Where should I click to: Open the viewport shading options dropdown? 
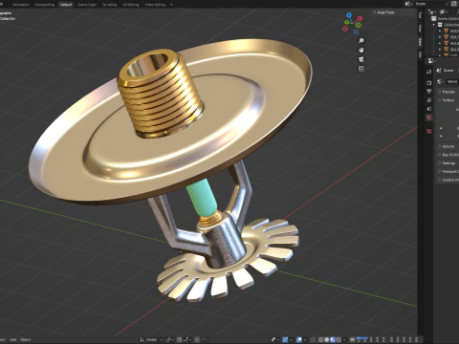(x=344, y=339)
